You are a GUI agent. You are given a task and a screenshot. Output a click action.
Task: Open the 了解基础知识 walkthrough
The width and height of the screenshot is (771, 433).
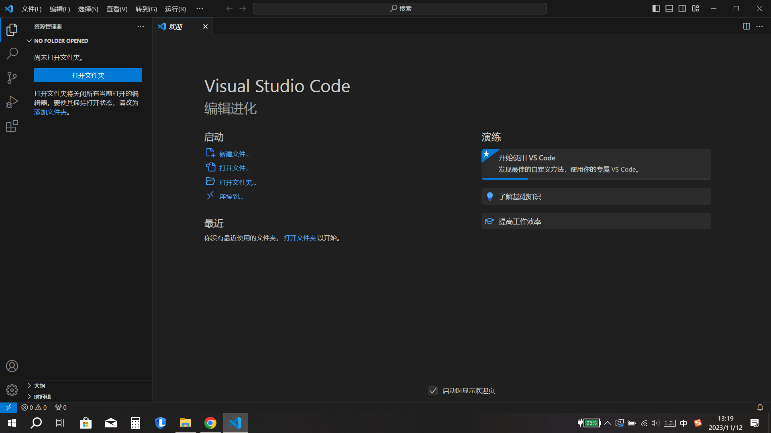tap(596, 196)
